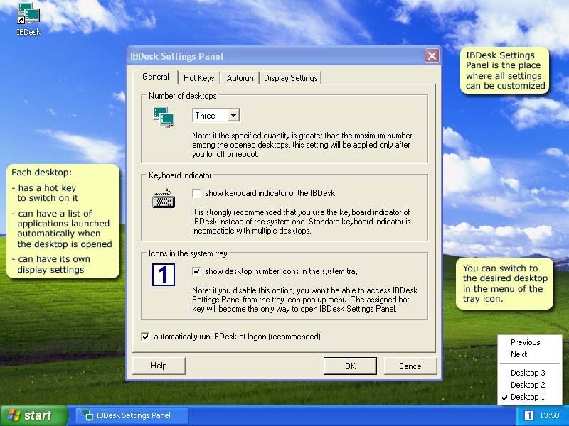The image size is (569, 426).
Task: Enable show keyboard indicator of the IBDesk
Action: [196, 193]
